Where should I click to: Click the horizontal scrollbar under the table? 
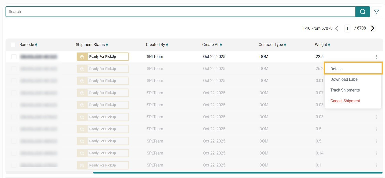click(238, 172)
